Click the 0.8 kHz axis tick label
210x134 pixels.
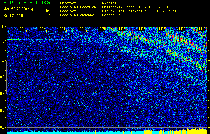pos(2,94)
